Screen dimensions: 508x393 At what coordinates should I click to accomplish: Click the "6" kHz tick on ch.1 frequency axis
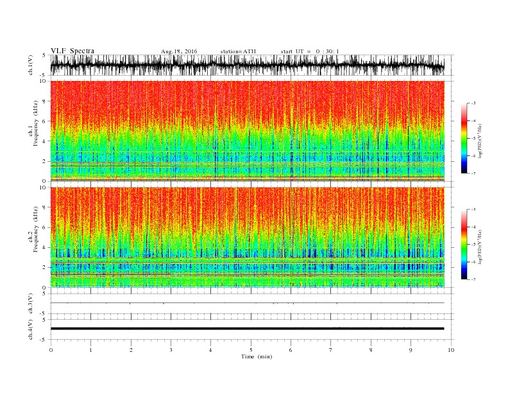tap(45, 121)
